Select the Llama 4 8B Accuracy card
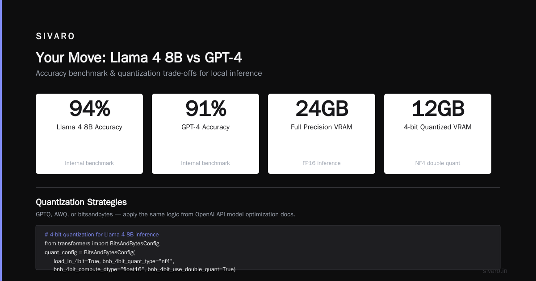The width and height of the screenshot is (536, 281). [89, 134]
